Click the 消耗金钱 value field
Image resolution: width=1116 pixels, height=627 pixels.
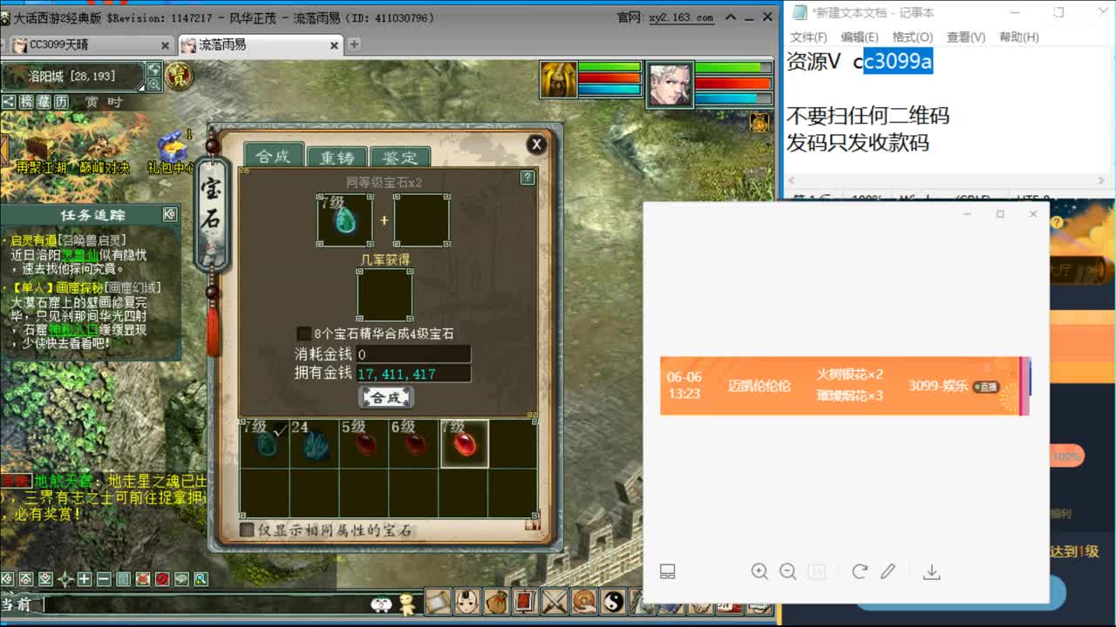click(x=413, y=354)
